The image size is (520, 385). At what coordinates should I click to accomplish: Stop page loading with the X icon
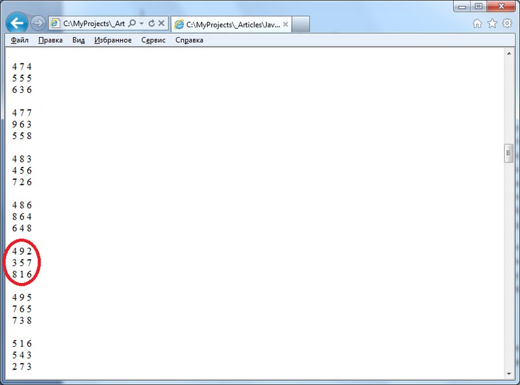click(x=161, y=24)
